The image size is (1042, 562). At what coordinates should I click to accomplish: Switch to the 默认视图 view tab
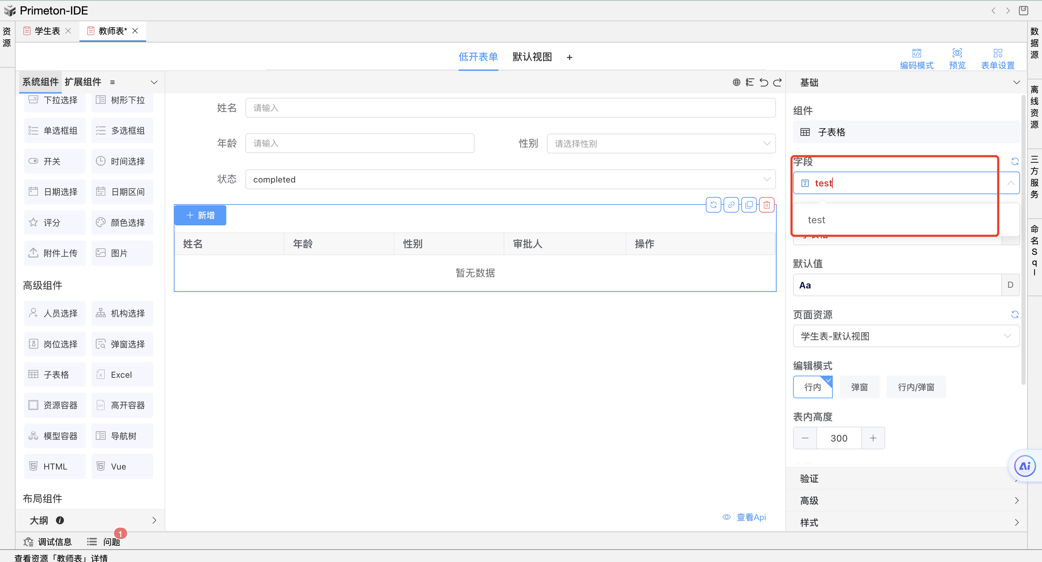click(532, 57)
